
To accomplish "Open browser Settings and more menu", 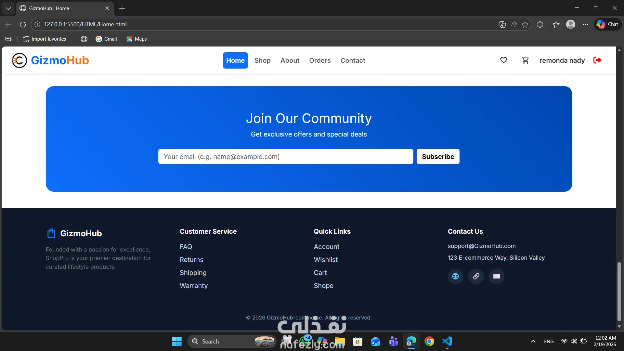I will coord(585,24).
